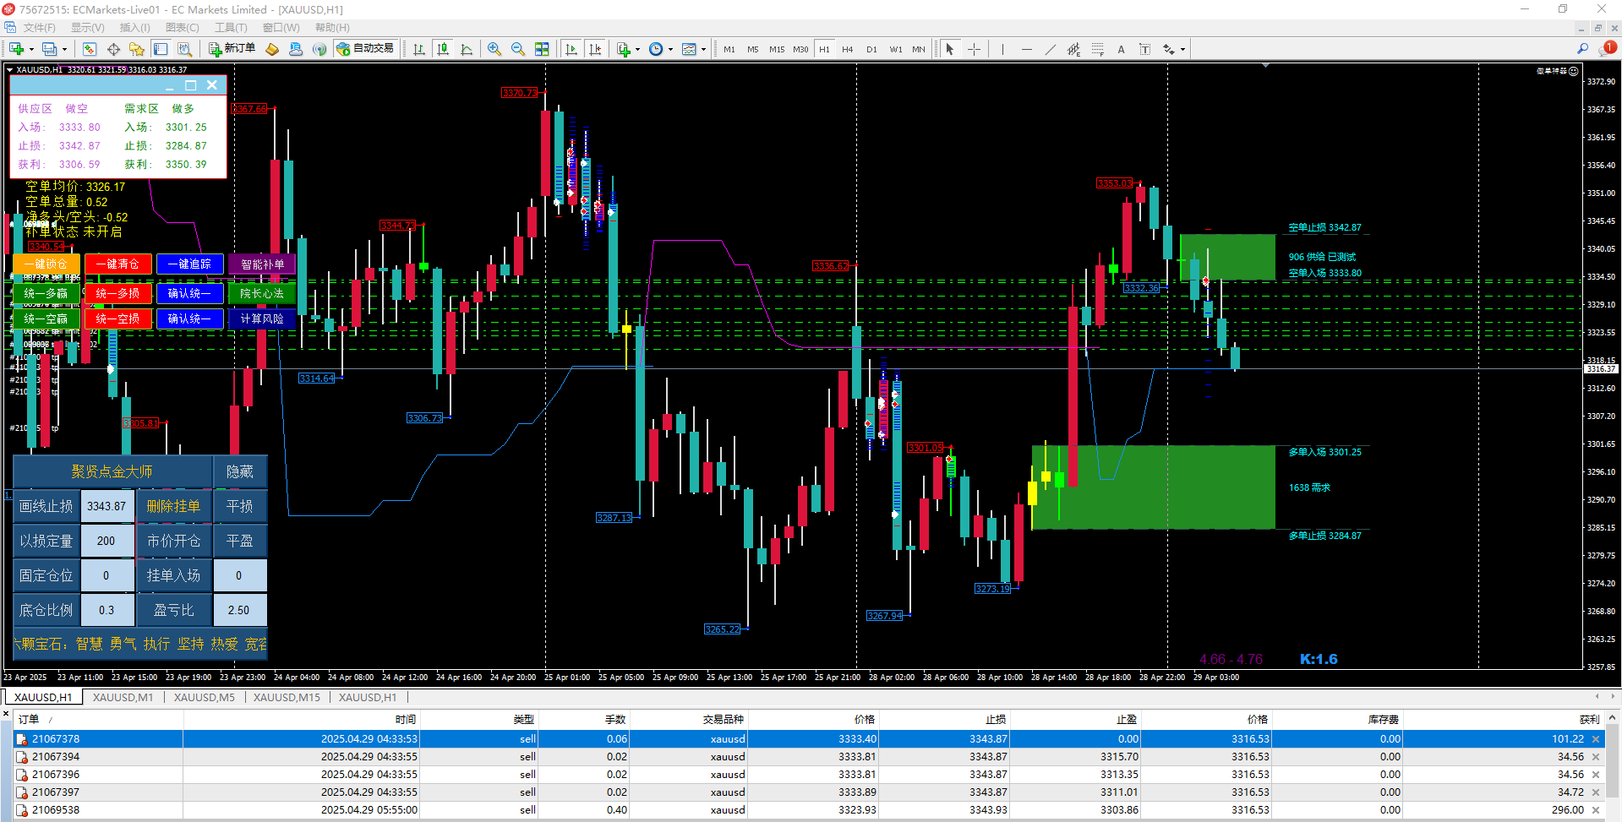
Task: Select the M1 timeframe
Action: click(x=729, y=49)
